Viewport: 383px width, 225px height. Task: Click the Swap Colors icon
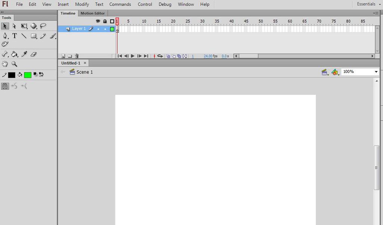point(41,74)
